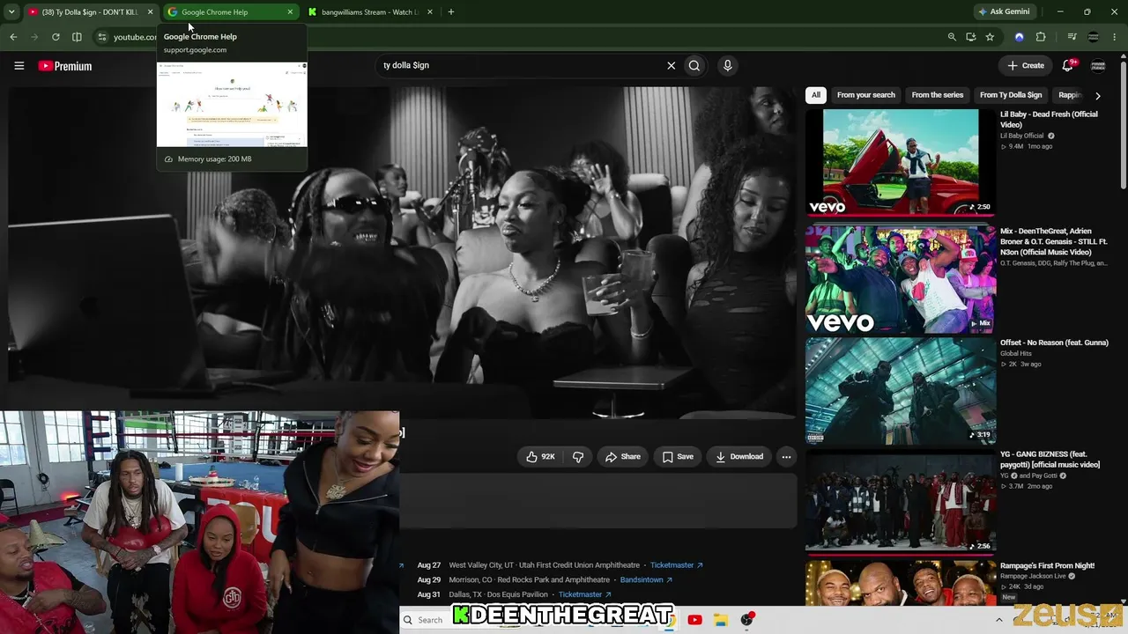Open the YouTube account avatar menu

[1098, 65]
